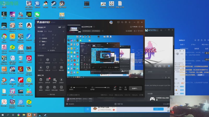Image resolution: width=209 pixels, height=117 pixels.
Task: Click 添加素材 to add a source
Action: [x=51, y=50]
